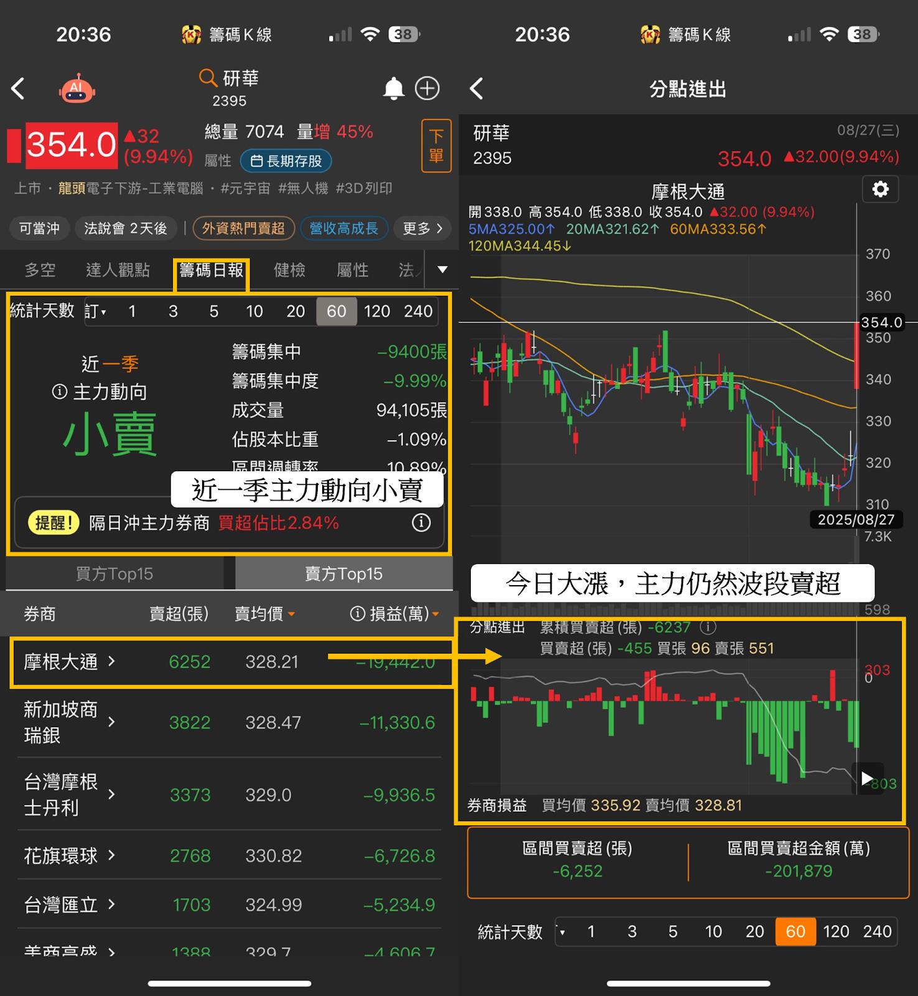
Task: Tap the back arrow on the 分點進出 page
Action: point(477,88)
